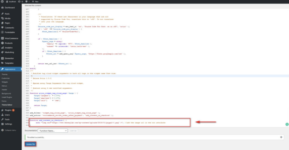Open Customize submenu item
289x150 pixels.
coord(5,78)
